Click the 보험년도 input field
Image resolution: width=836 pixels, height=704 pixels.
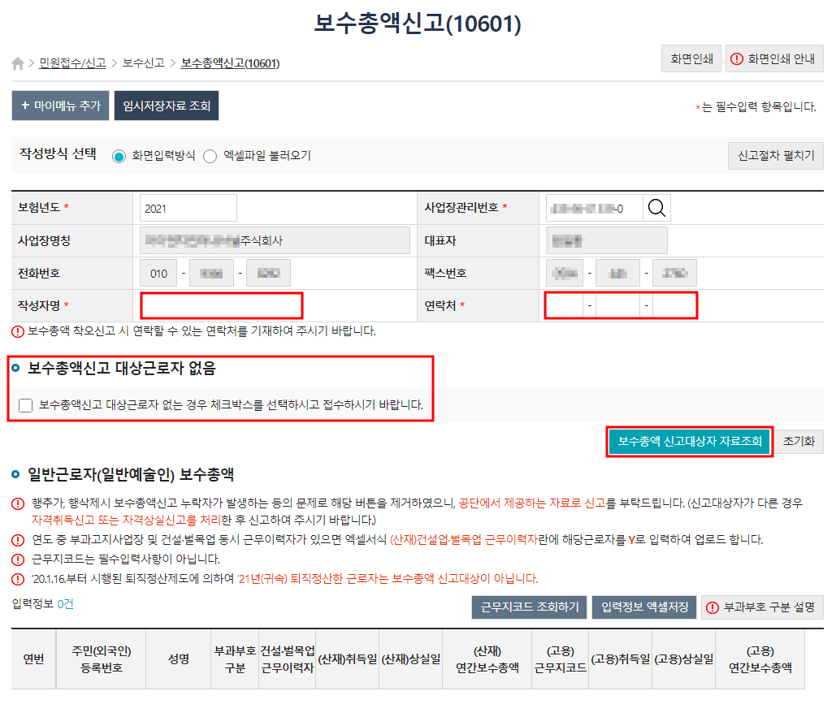(x=188, y=208)
